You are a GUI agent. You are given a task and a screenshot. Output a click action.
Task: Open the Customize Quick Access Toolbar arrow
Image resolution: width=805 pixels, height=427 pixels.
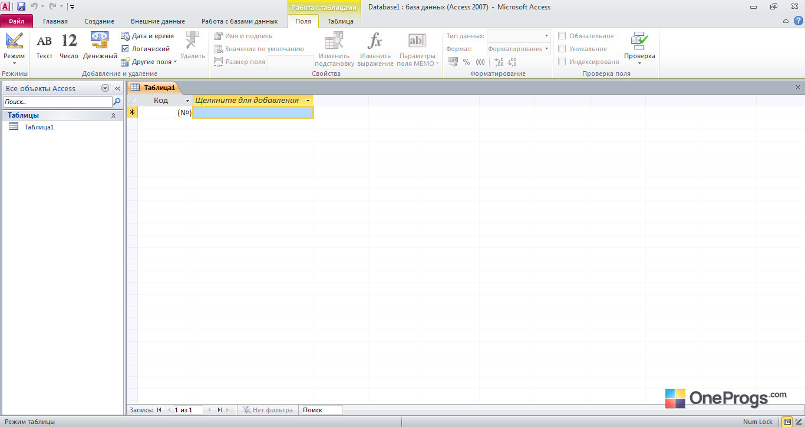point(72,7)
